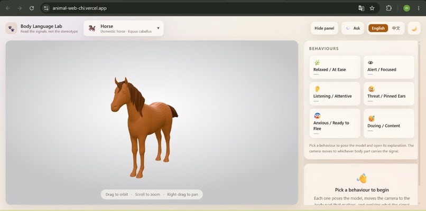Click the angry face icon on the Threat card

click(x=372, y=89)
